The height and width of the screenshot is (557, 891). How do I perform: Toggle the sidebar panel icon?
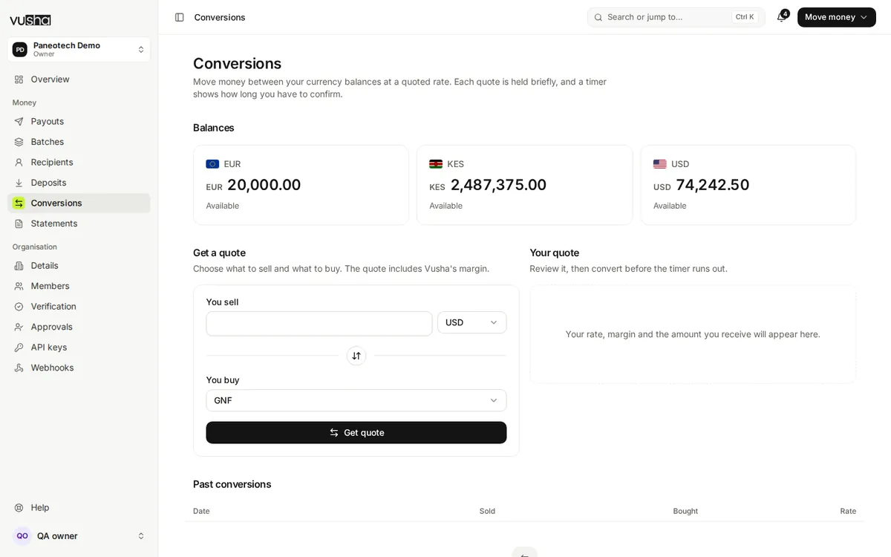point(179,17)
